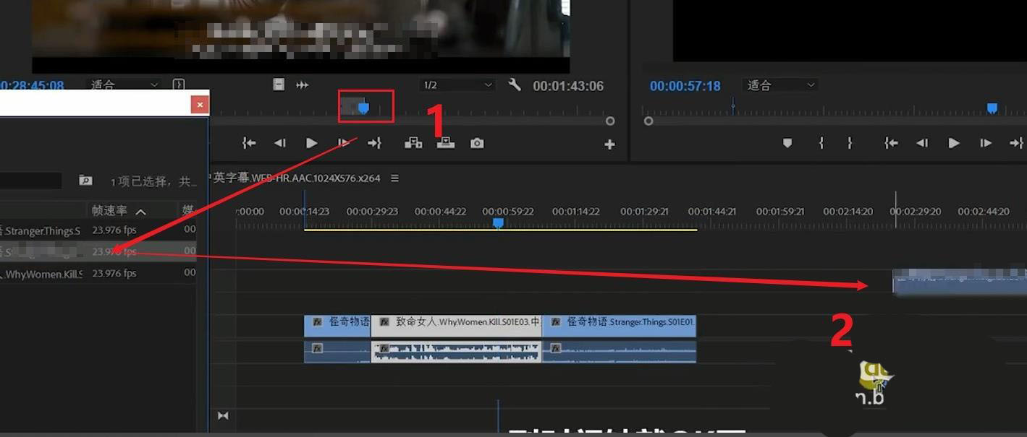Screen dimensions: 1027x437
Task: Click Add Marker in Program monitor
Action: pyautogui.click(x=787, y=143)
